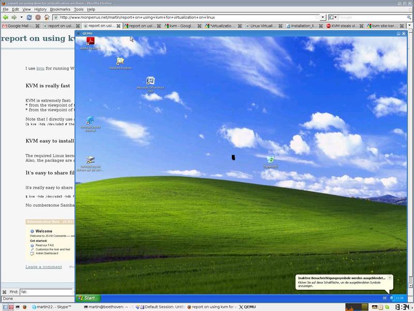Open the View menu

26,9
